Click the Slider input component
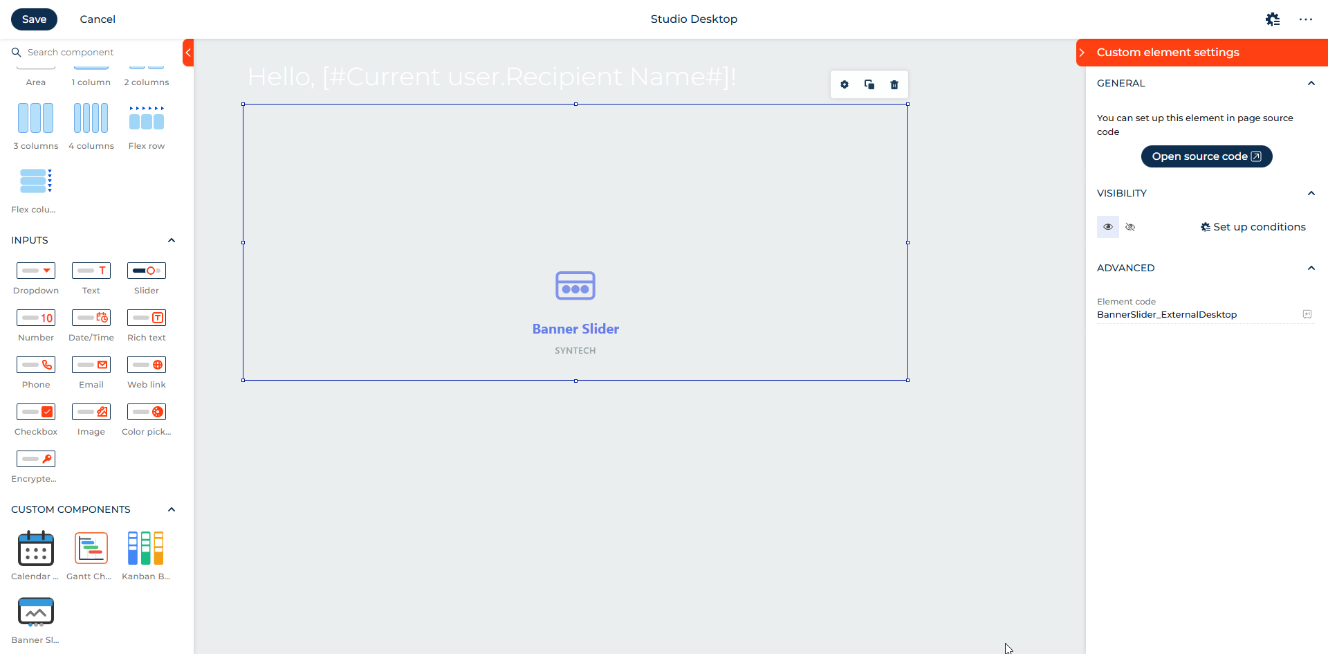 pos(146,271)
